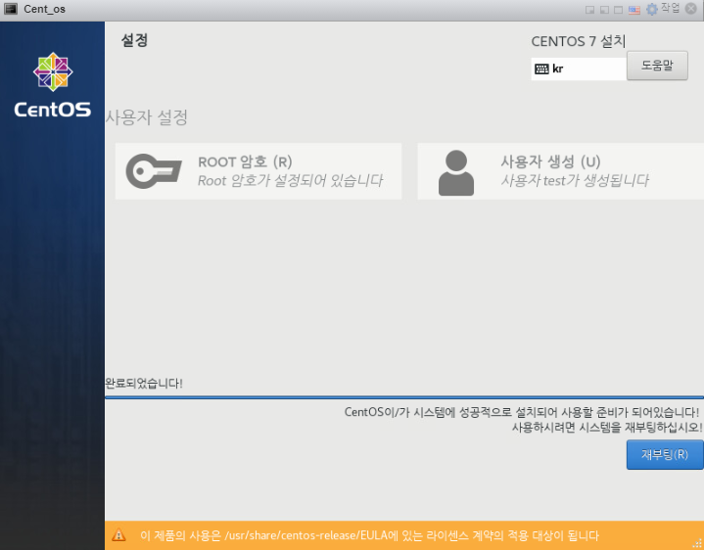
Task: Click the resize grip at window corner
Action: [697, 543]
